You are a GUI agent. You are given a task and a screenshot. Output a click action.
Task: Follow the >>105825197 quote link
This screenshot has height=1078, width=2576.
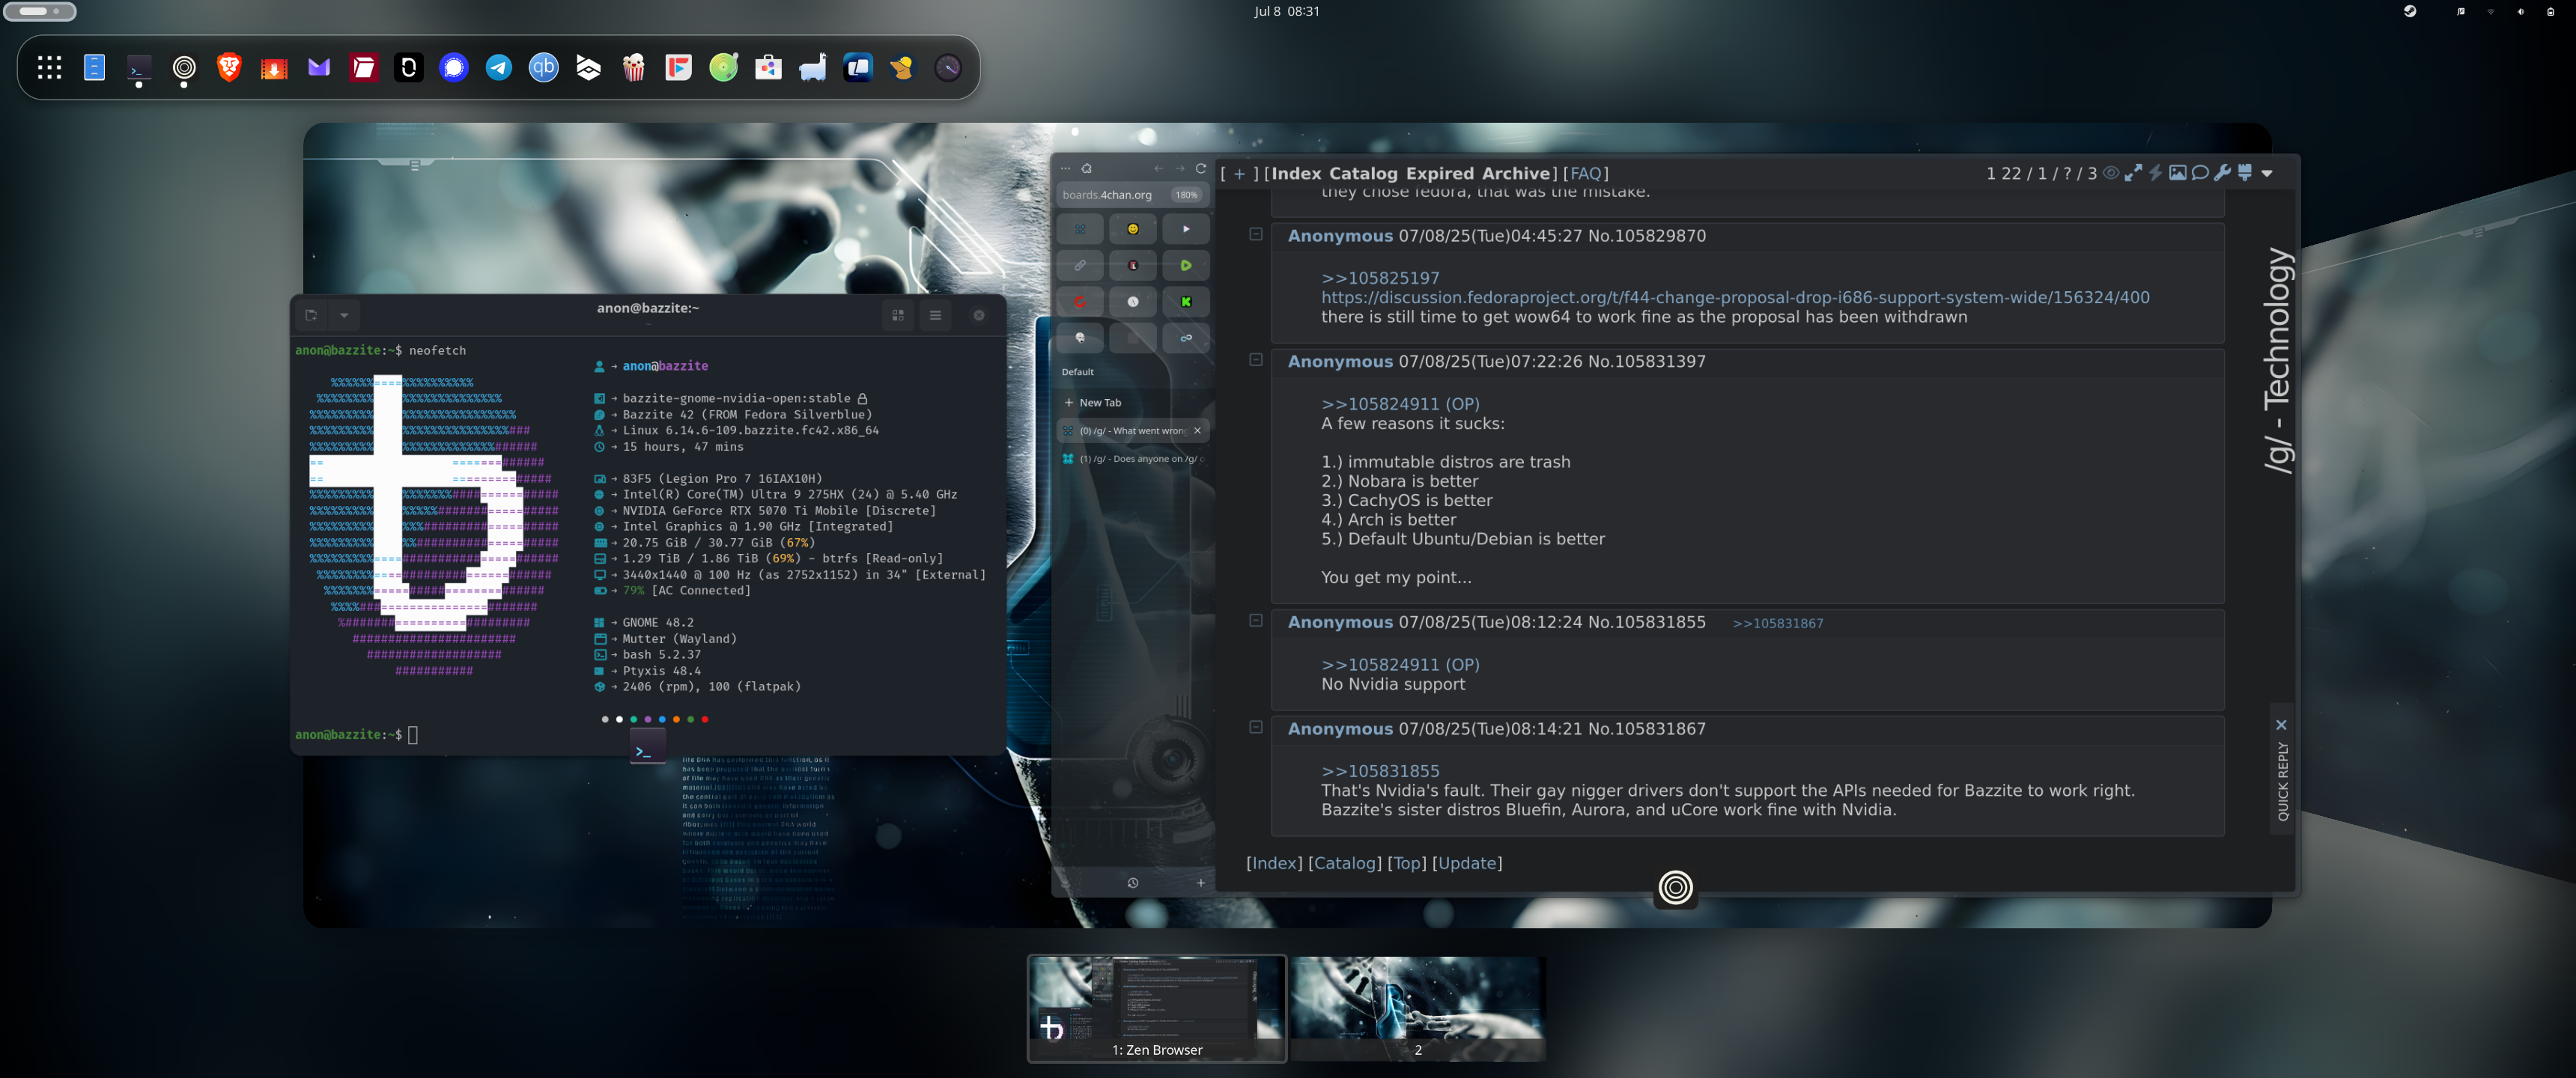[x=1380, y=278]
